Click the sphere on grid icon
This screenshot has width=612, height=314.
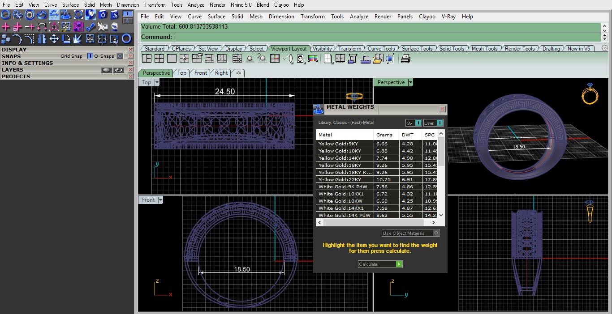(250, 58)
